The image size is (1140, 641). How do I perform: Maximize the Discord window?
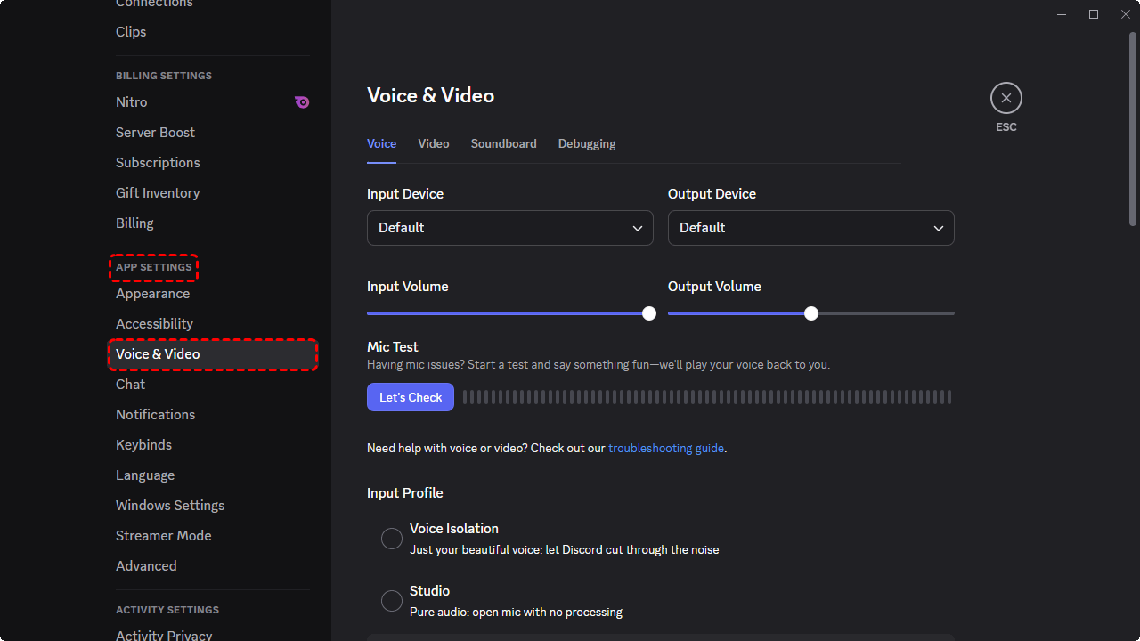tap(1094, 14)
